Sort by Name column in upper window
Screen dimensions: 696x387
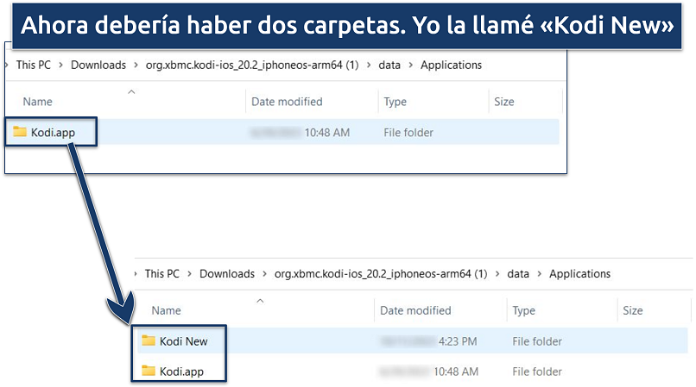(37, 102)
